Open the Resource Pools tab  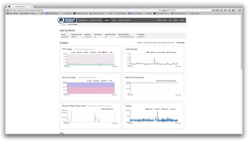(x=96, y=20)
